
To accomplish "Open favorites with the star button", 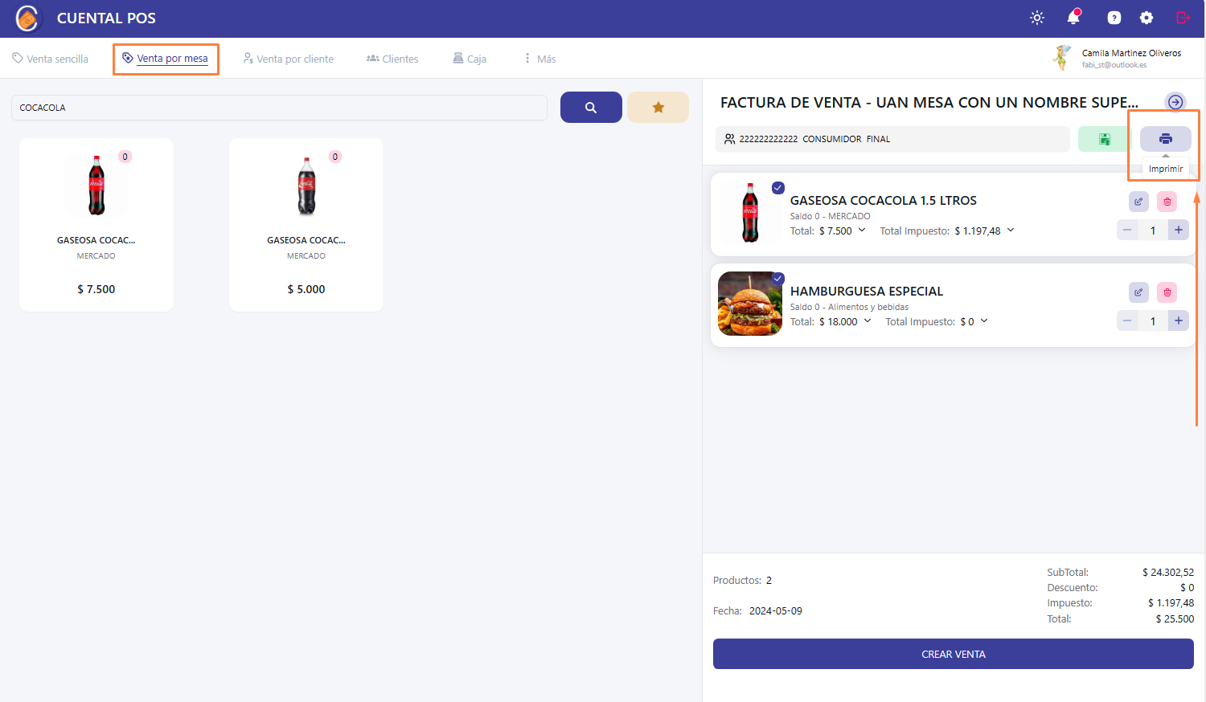I will click(x=658, y=108).
